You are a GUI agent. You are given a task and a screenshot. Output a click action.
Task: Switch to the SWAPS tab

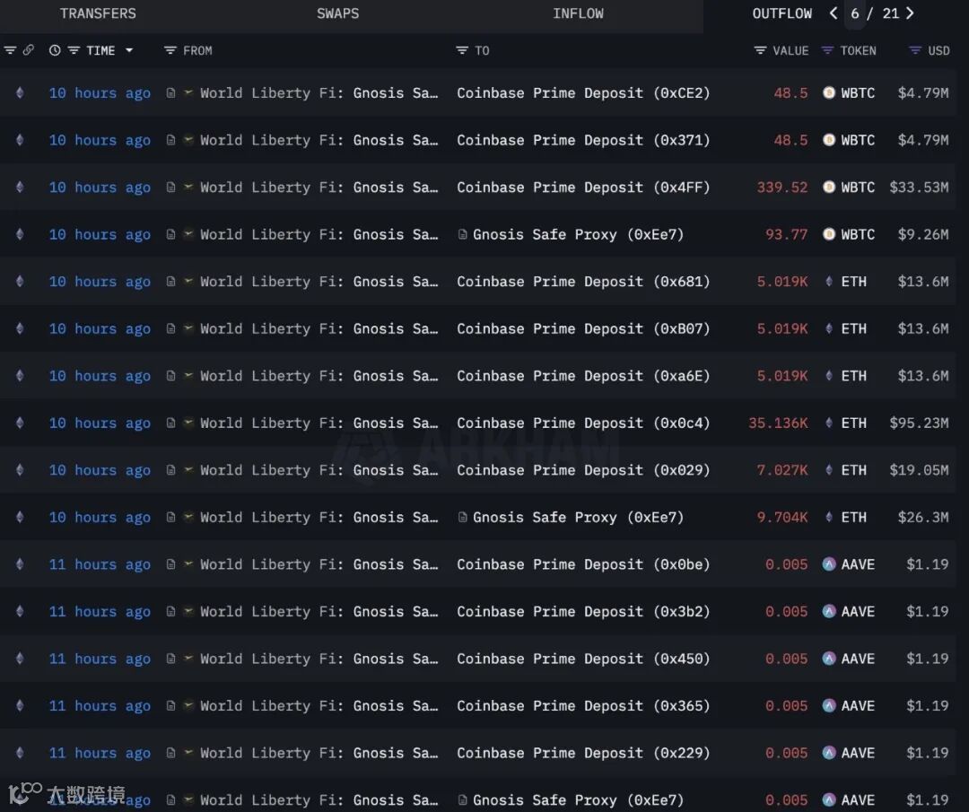(337, 13)
